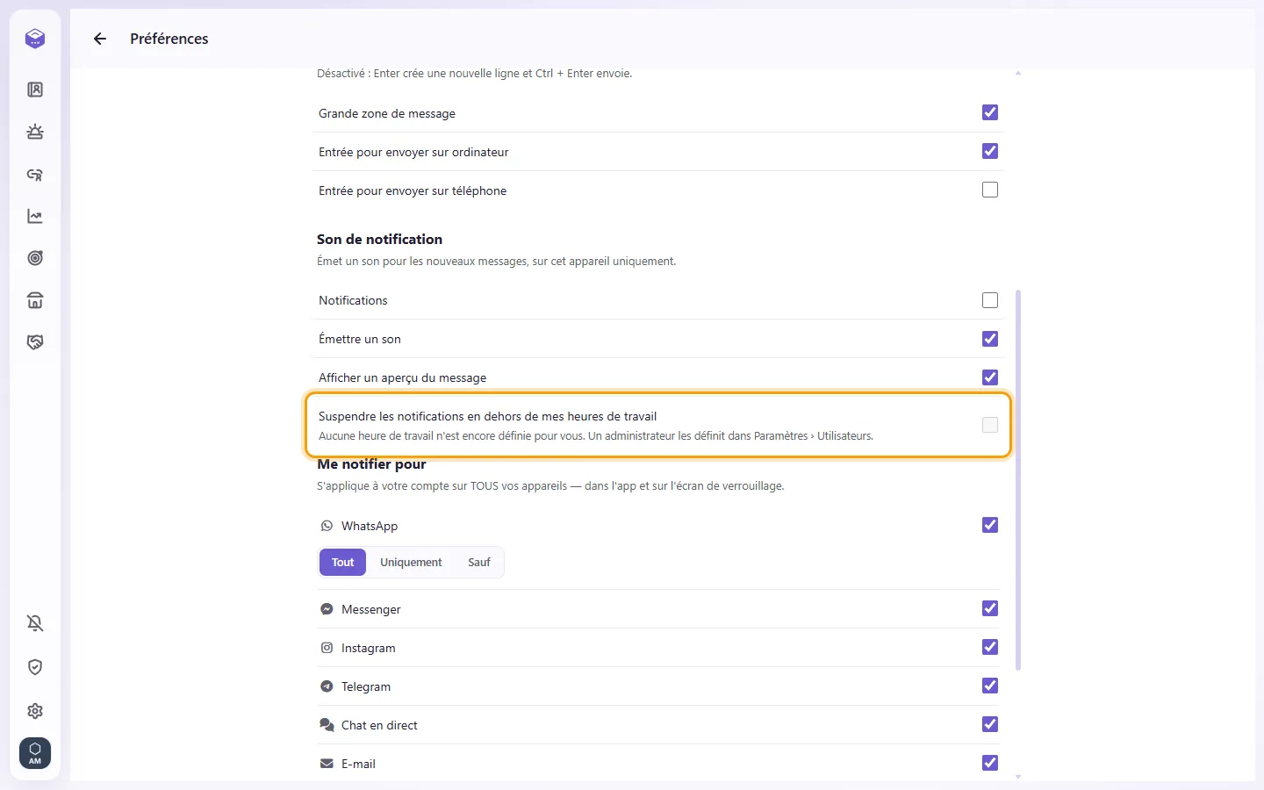Uncheck the Telegram notification checkbox
The height and width of the screenshot is (790, 1264).
point(990,686)
